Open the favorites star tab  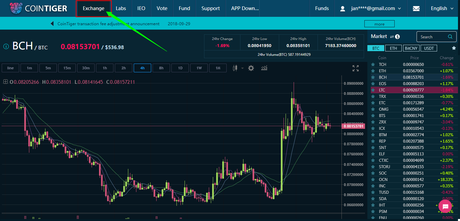tap(454, 48)
